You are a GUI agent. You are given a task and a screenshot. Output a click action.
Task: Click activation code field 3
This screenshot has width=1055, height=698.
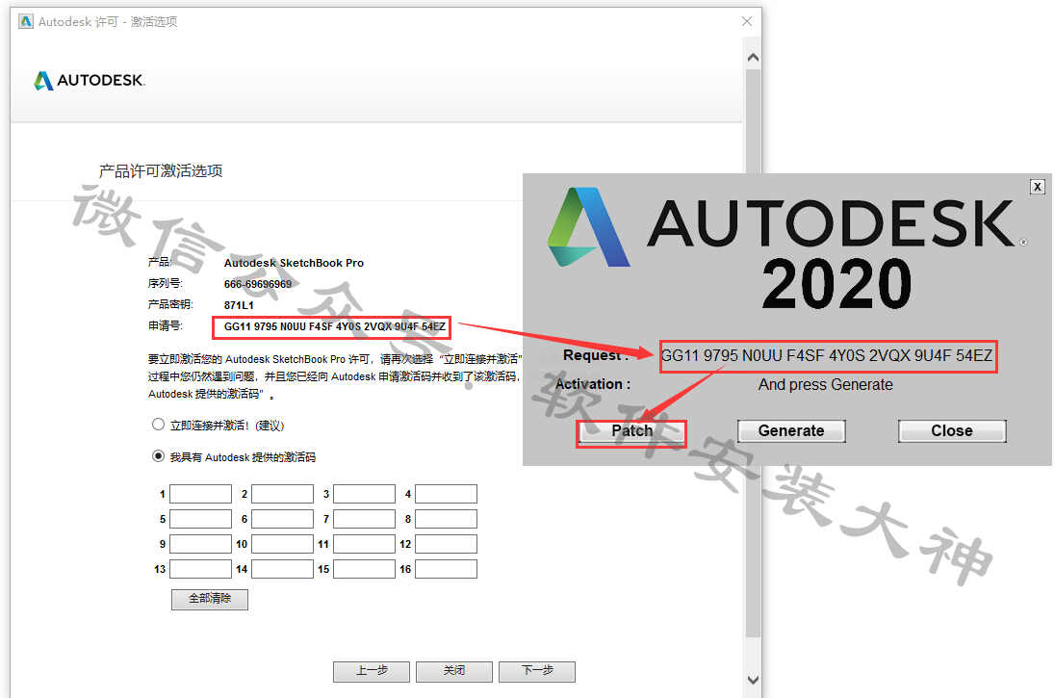click(364, 494)
